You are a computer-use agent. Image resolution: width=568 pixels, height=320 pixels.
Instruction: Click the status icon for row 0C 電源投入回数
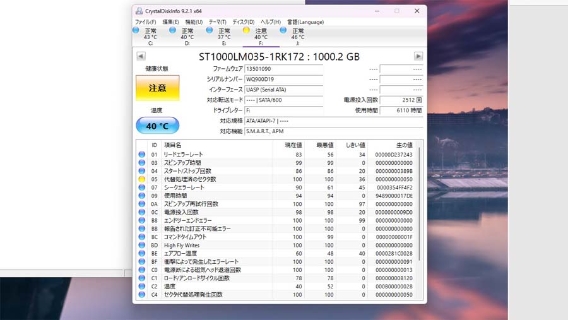141,212
